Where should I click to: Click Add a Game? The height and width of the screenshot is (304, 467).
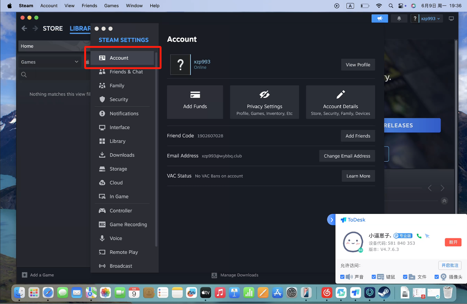tap(38, 275)
